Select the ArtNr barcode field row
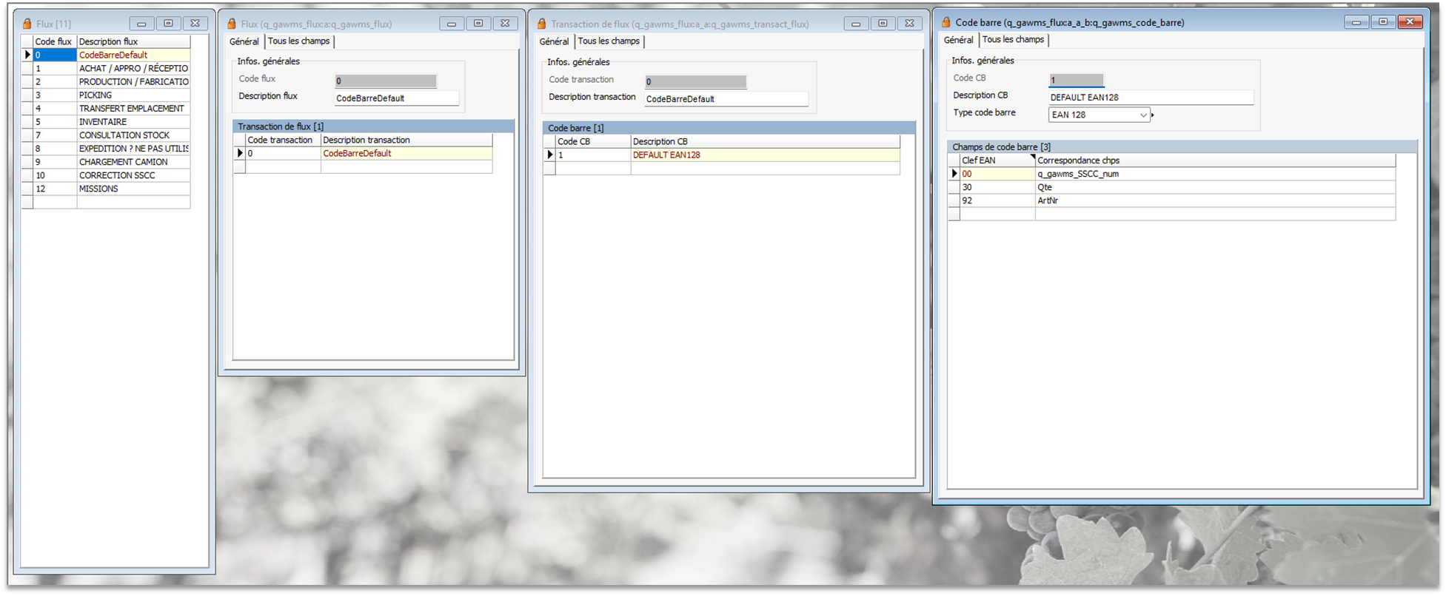Image resolution: width=1446 pixels, height=596 pixels. pos(1048,200)
